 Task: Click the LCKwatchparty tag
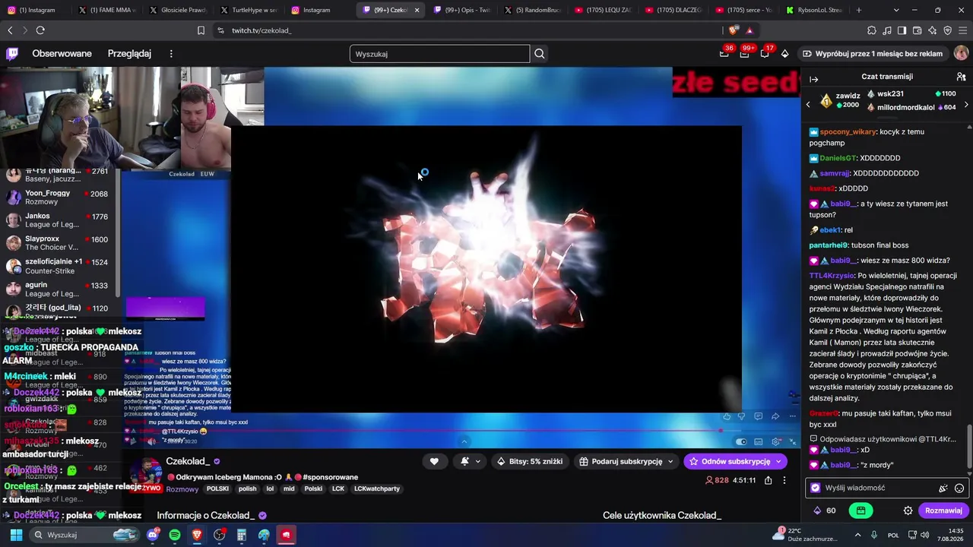coord(377,489)
